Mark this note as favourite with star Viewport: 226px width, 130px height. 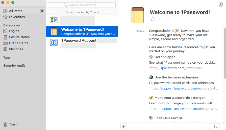coord(153,19)
